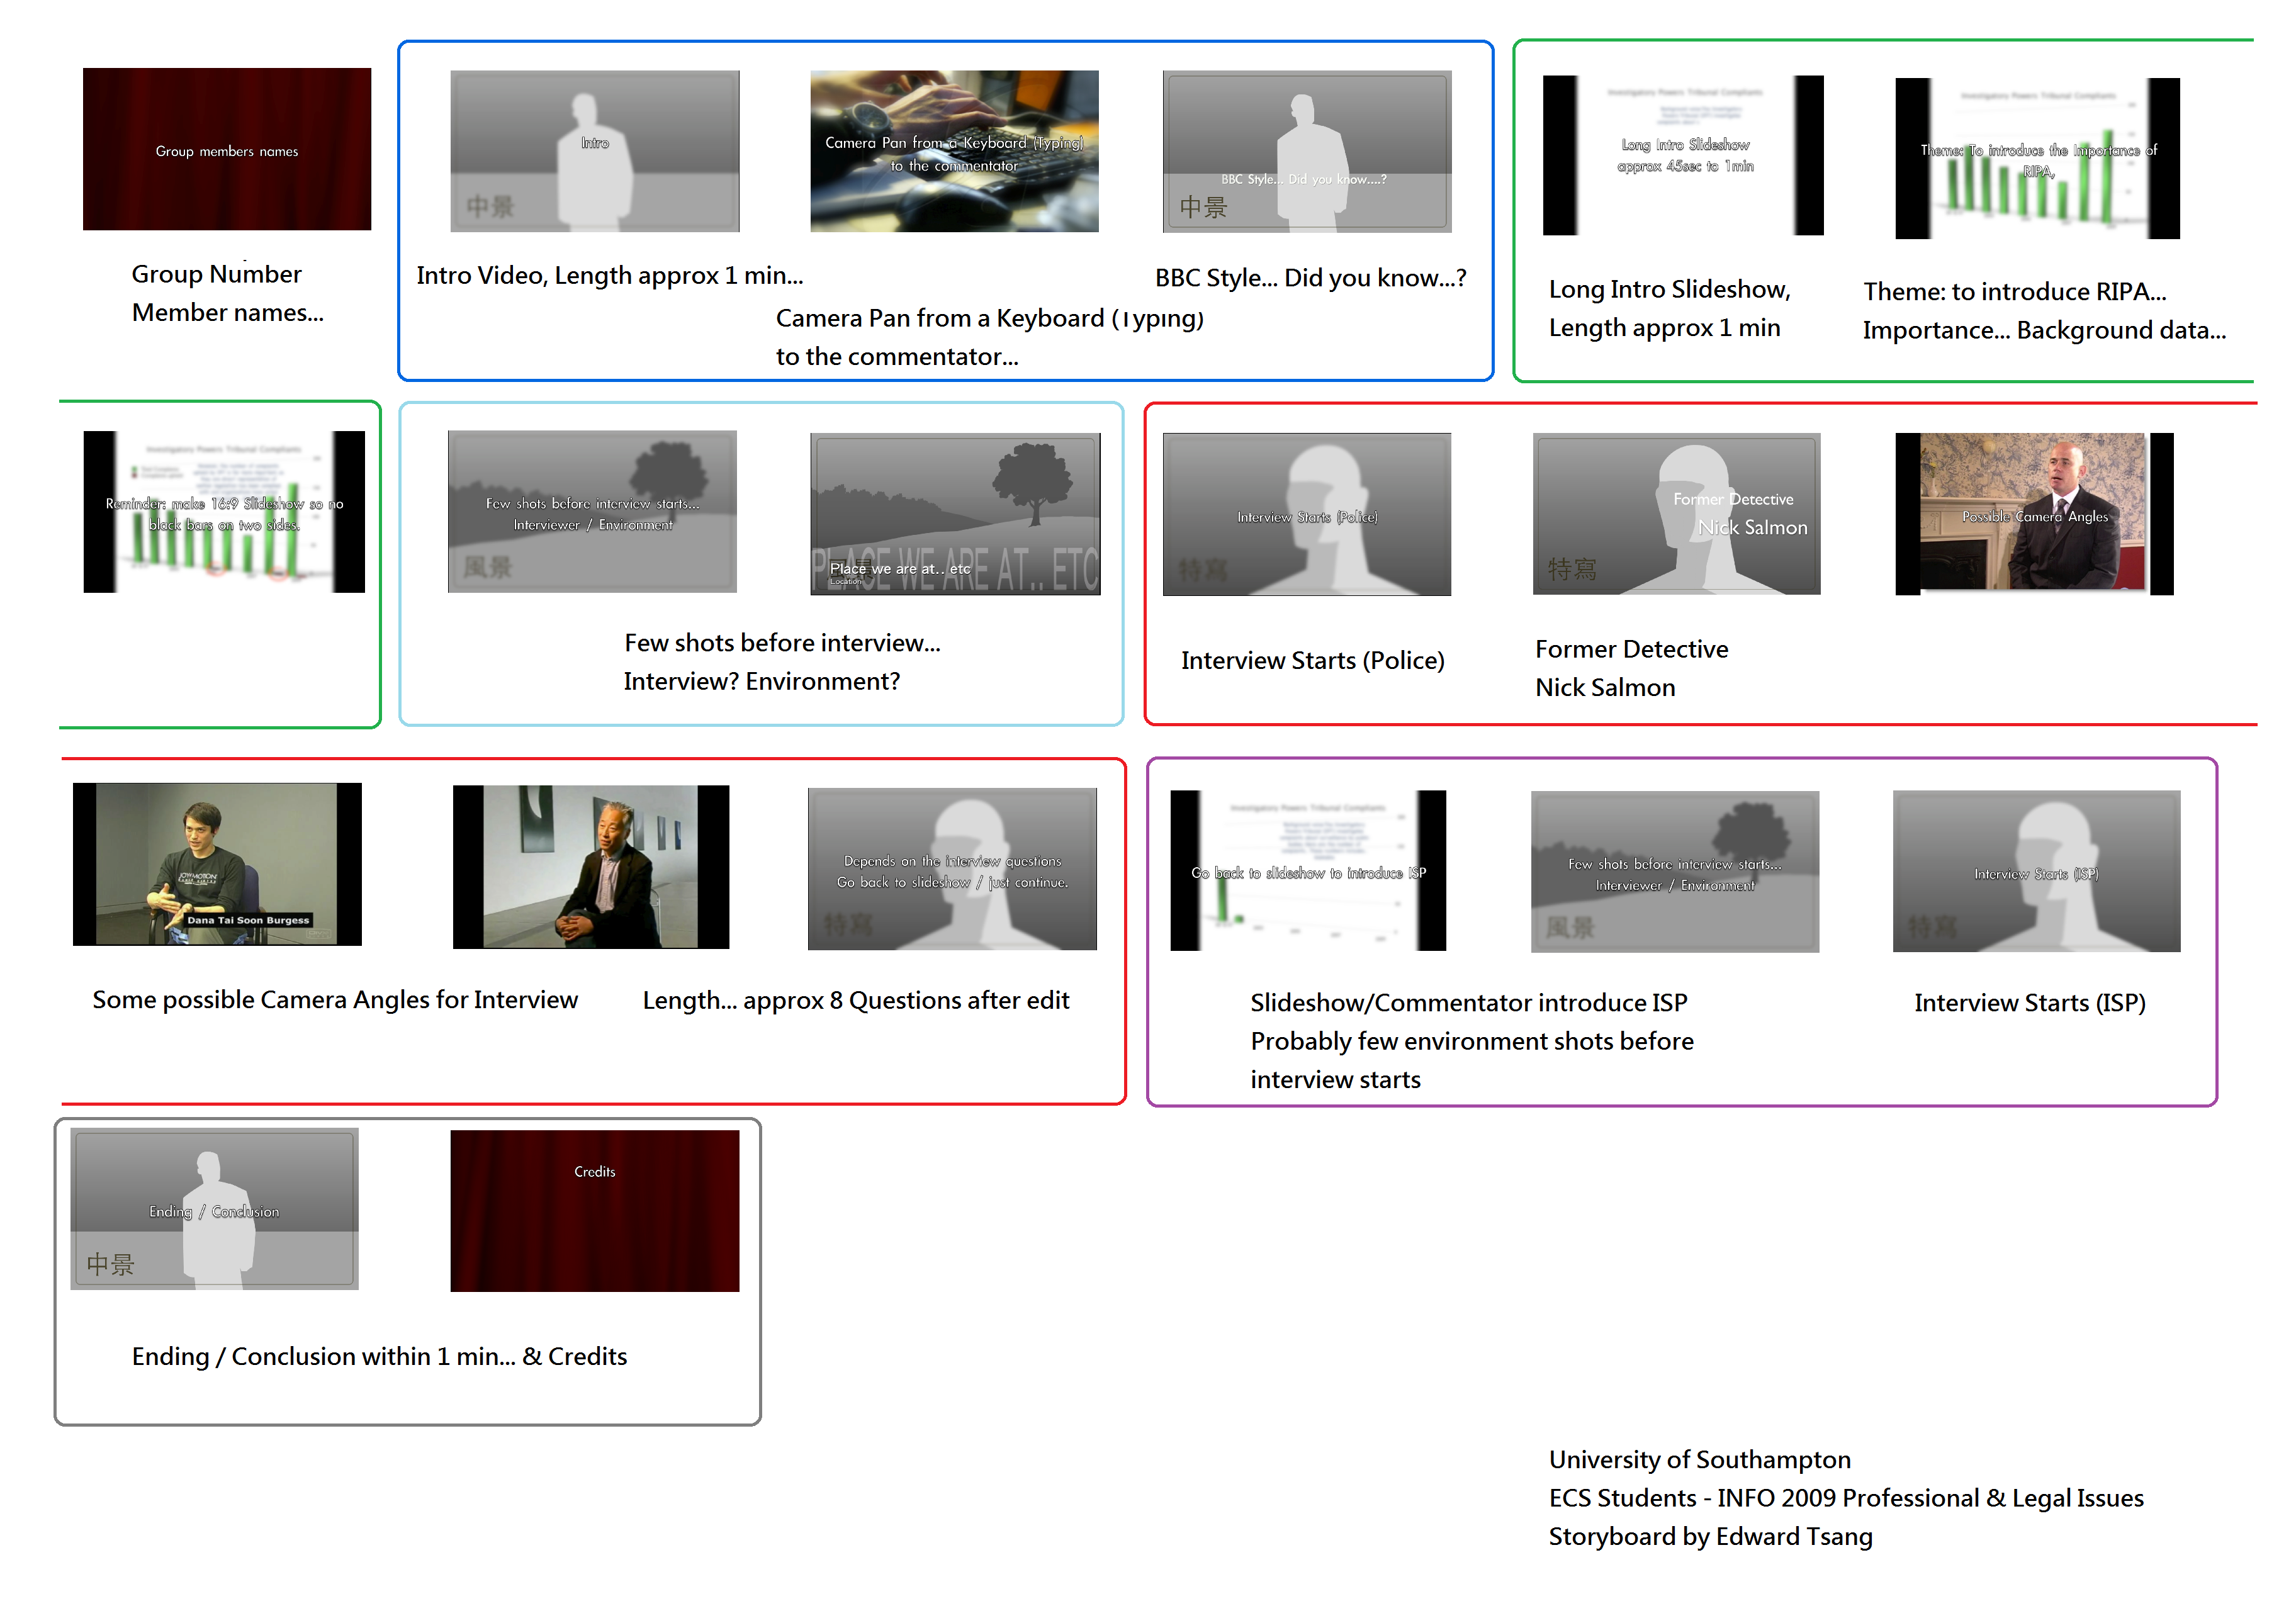Click the Dana Tai Soon Burgess interview photo
The width and height of the screenshot is (2296, 1606).
point(217,864)
